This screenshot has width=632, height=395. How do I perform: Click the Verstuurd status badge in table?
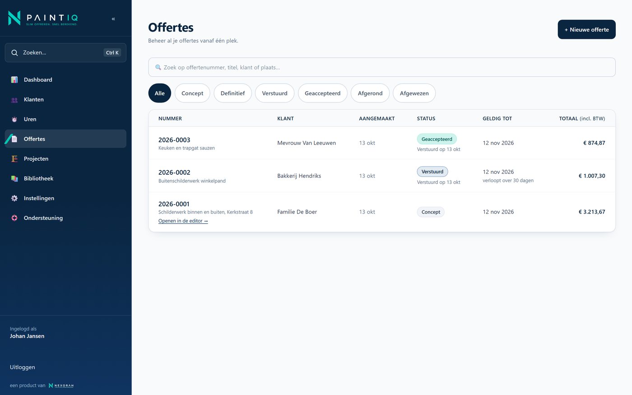[x=432, y=172]
